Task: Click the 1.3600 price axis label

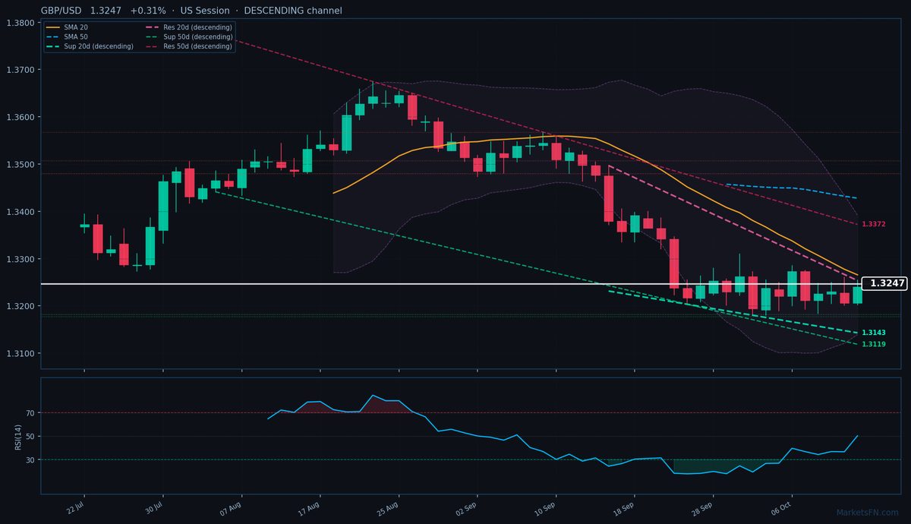Action: pyautogui.click(x=20, y=117)
